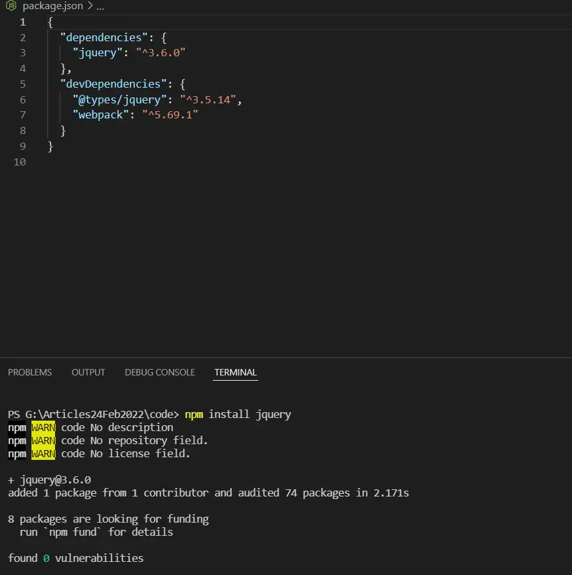572x575 pixels.
Task: Click the 'No license field.' warning line
Action: coord(99,453)
